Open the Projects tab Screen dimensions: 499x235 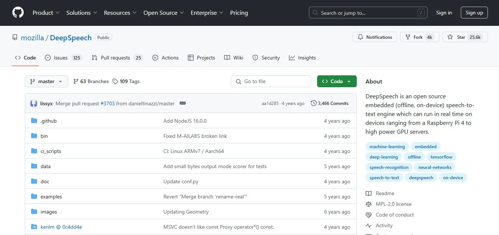tap(202, 58)
